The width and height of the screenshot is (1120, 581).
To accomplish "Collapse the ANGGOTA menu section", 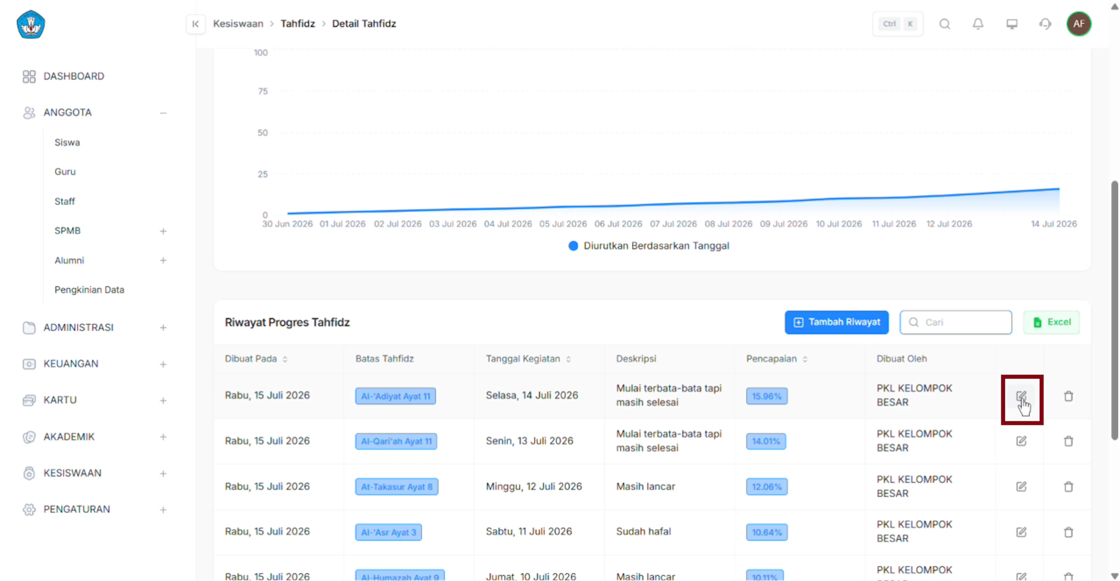I will tap(163, 113).
